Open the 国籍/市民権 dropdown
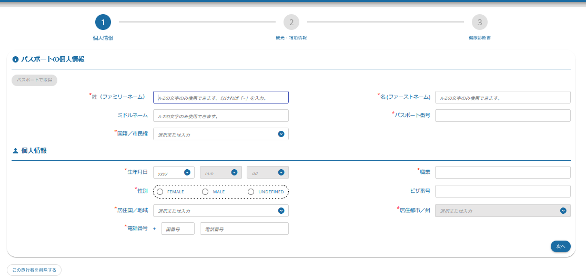 tap(281, 134)
